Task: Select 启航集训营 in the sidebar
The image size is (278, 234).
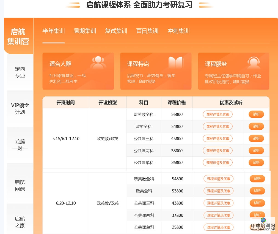Action: click(18, 36)
